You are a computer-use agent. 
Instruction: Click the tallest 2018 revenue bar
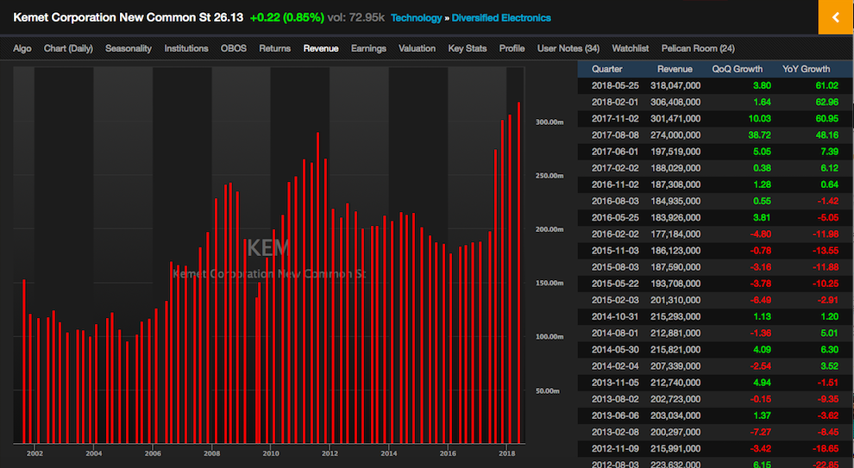click(x=518, y=272)
